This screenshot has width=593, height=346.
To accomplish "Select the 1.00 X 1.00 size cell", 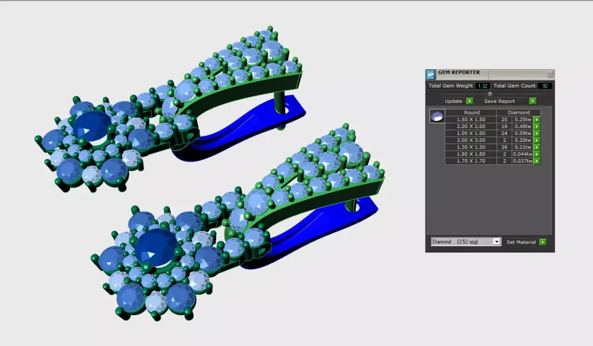I will (471, 133).
